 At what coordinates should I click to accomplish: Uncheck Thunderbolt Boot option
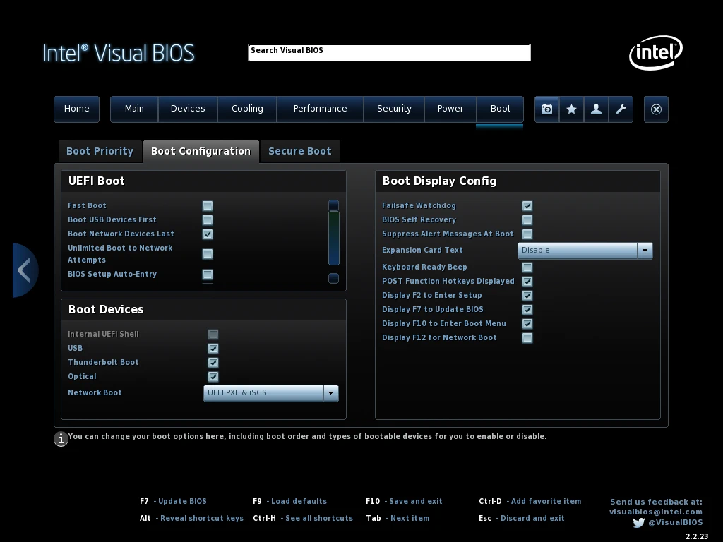[x=213, y=363]
